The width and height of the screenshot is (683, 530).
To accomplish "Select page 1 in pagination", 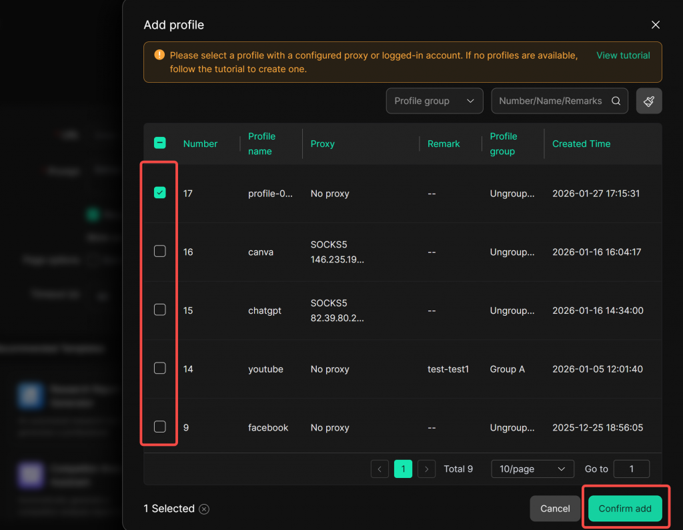I will [403, 469].
